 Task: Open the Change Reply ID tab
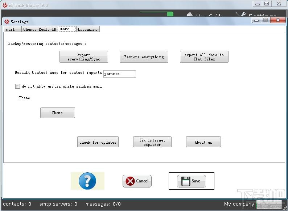click(x=40, y=29)
